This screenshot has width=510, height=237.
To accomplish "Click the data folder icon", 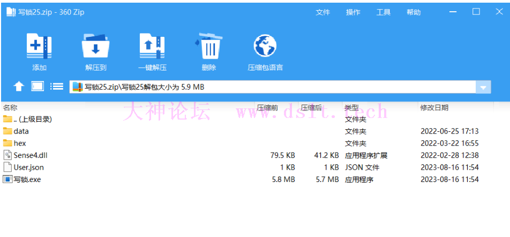I will (x=7, y=131).
